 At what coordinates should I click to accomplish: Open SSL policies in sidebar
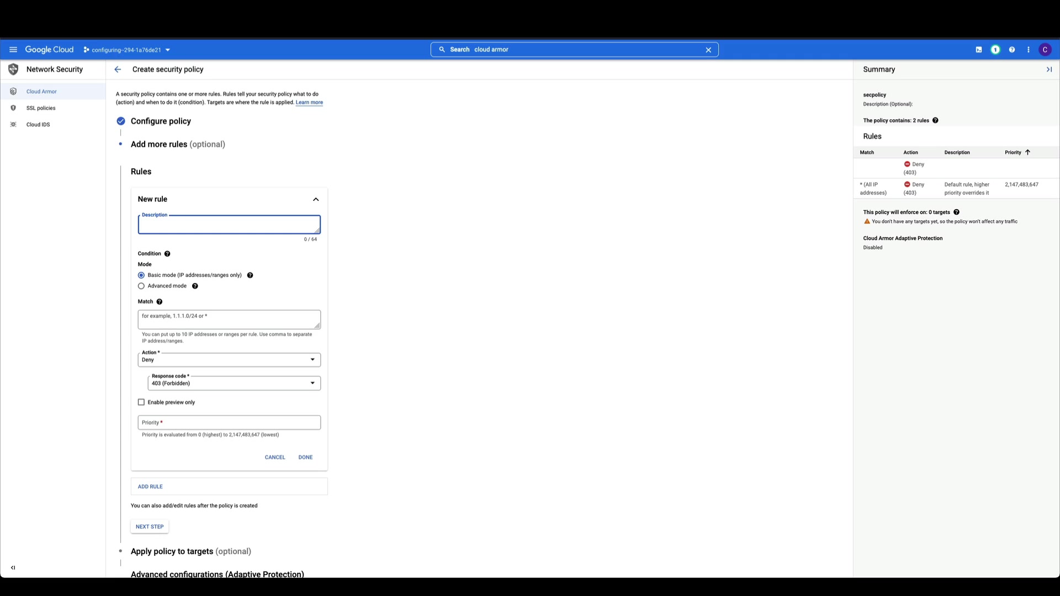pos(41,108)
